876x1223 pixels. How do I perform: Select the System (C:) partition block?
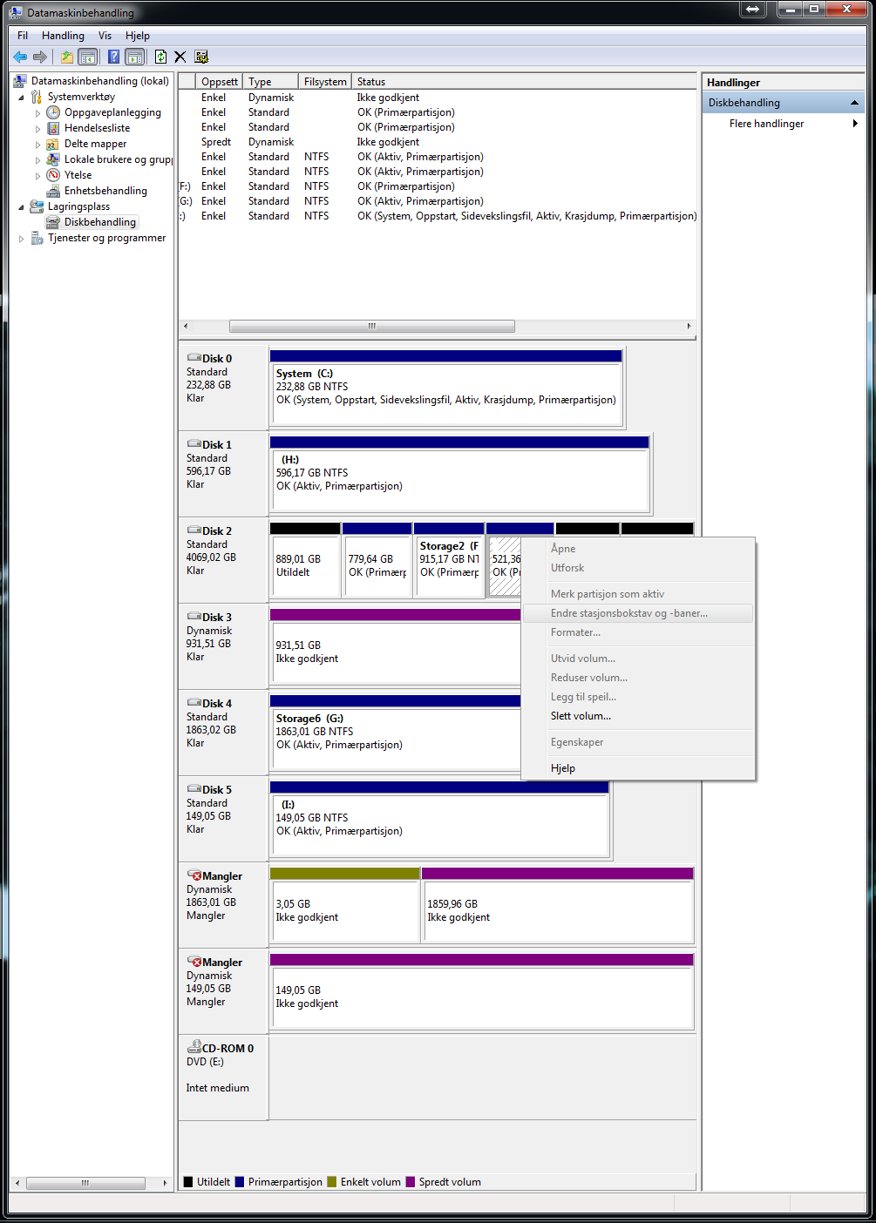(x=446, y=389)
